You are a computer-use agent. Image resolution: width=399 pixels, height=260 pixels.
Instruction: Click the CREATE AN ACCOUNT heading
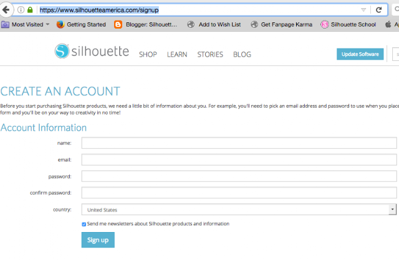(x=60, y=91)
